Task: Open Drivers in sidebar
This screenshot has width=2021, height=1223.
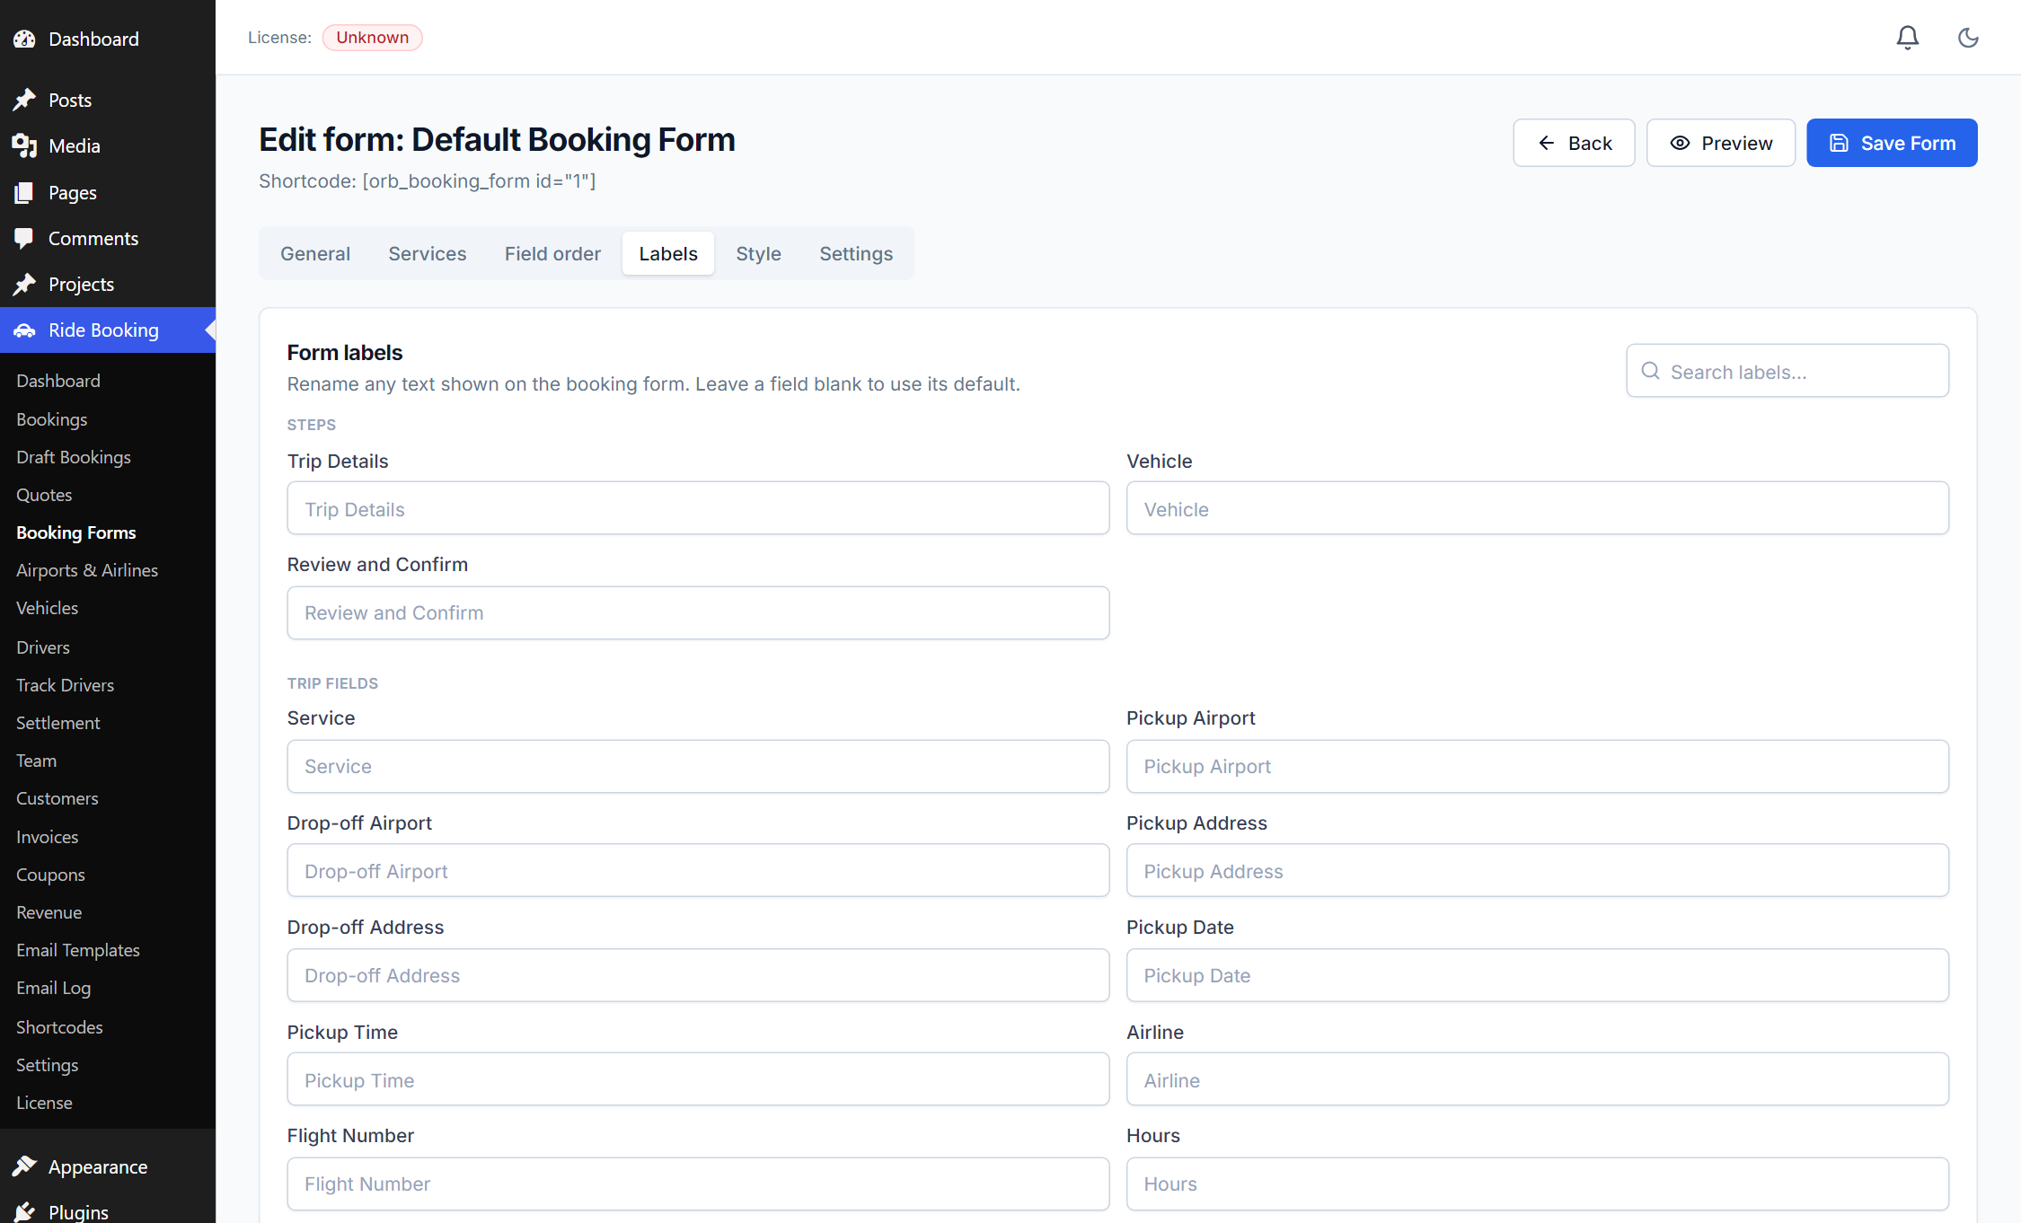Action: click(43, 647)
